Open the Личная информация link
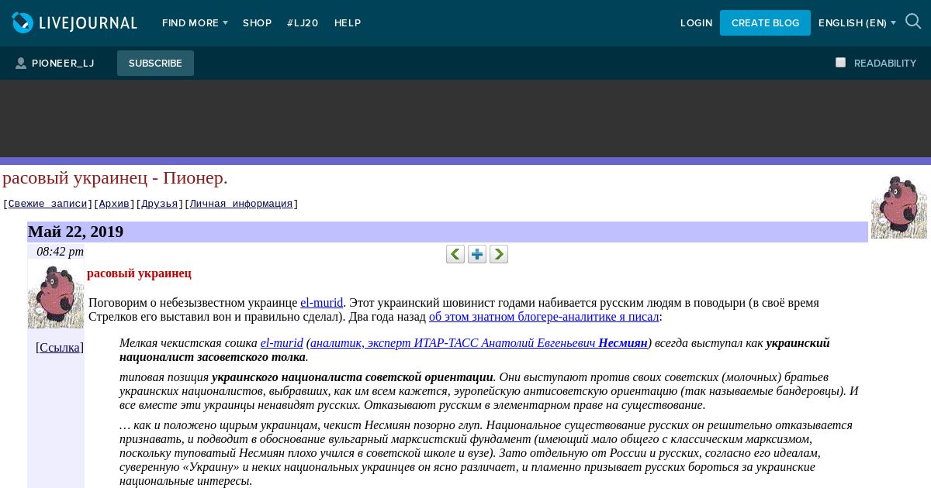 tap(241, 204)
